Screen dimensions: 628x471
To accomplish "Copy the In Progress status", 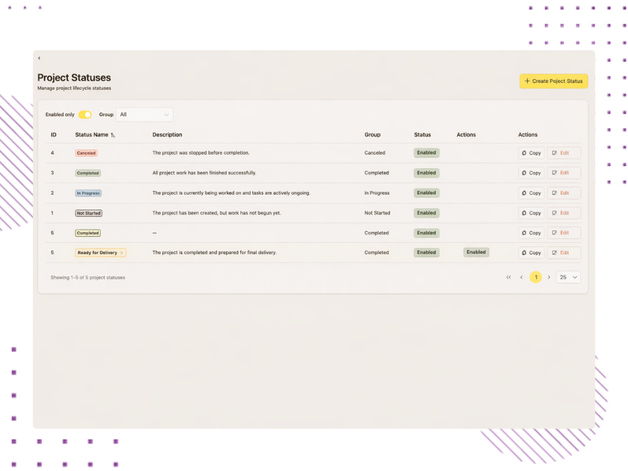I will coord(531,193).
